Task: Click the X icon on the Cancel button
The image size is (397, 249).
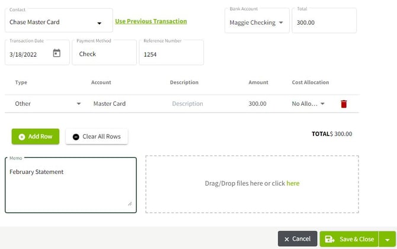Action: [287, 239]
